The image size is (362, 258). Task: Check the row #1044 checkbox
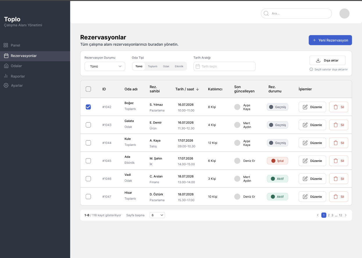88,143
